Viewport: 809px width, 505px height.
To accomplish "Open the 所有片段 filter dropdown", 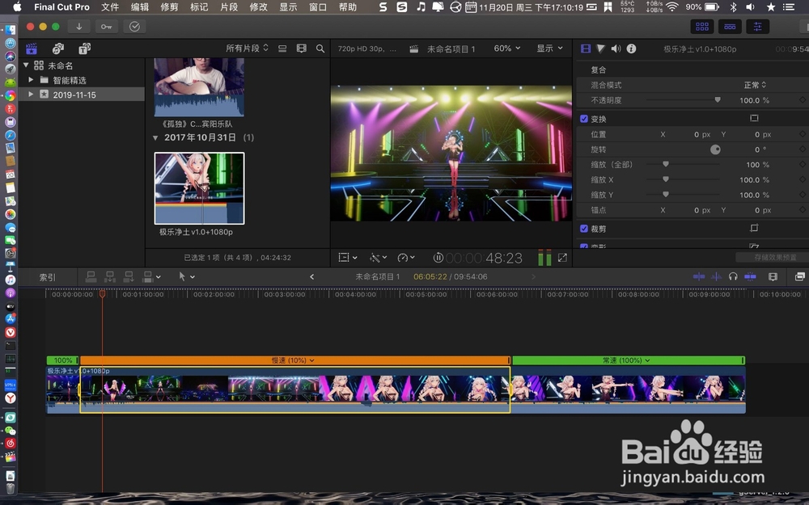I will click(247, 48).
